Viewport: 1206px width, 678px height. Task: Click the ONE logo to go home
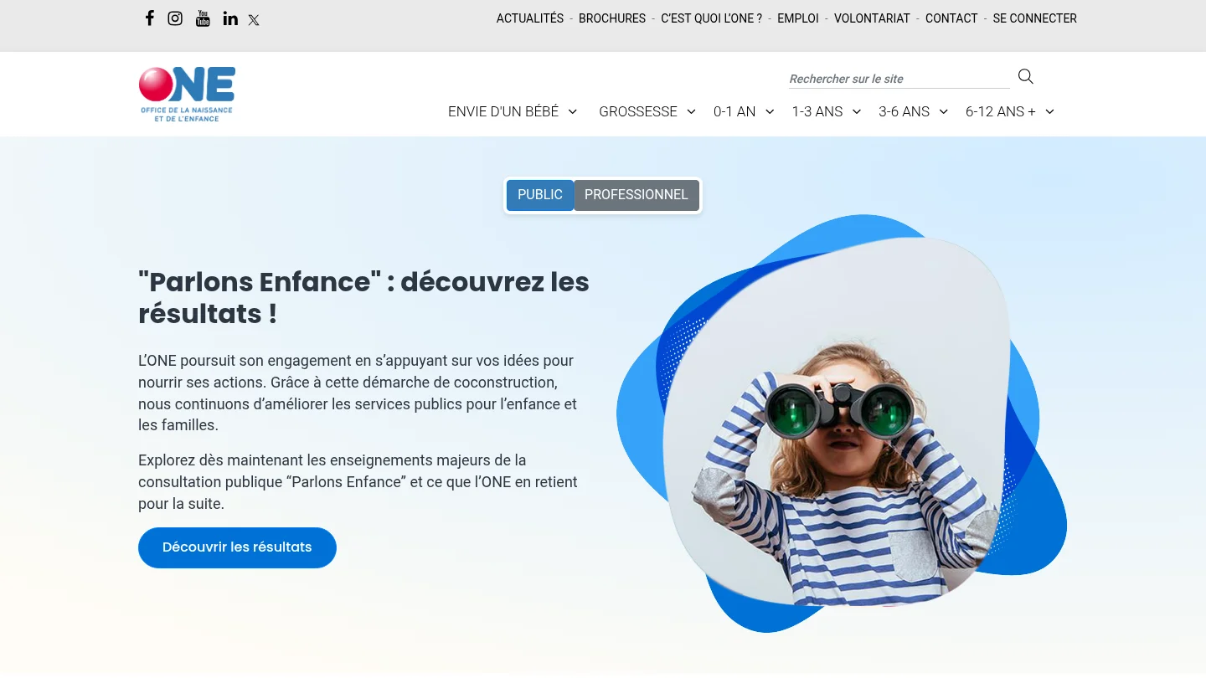point(187,94)
